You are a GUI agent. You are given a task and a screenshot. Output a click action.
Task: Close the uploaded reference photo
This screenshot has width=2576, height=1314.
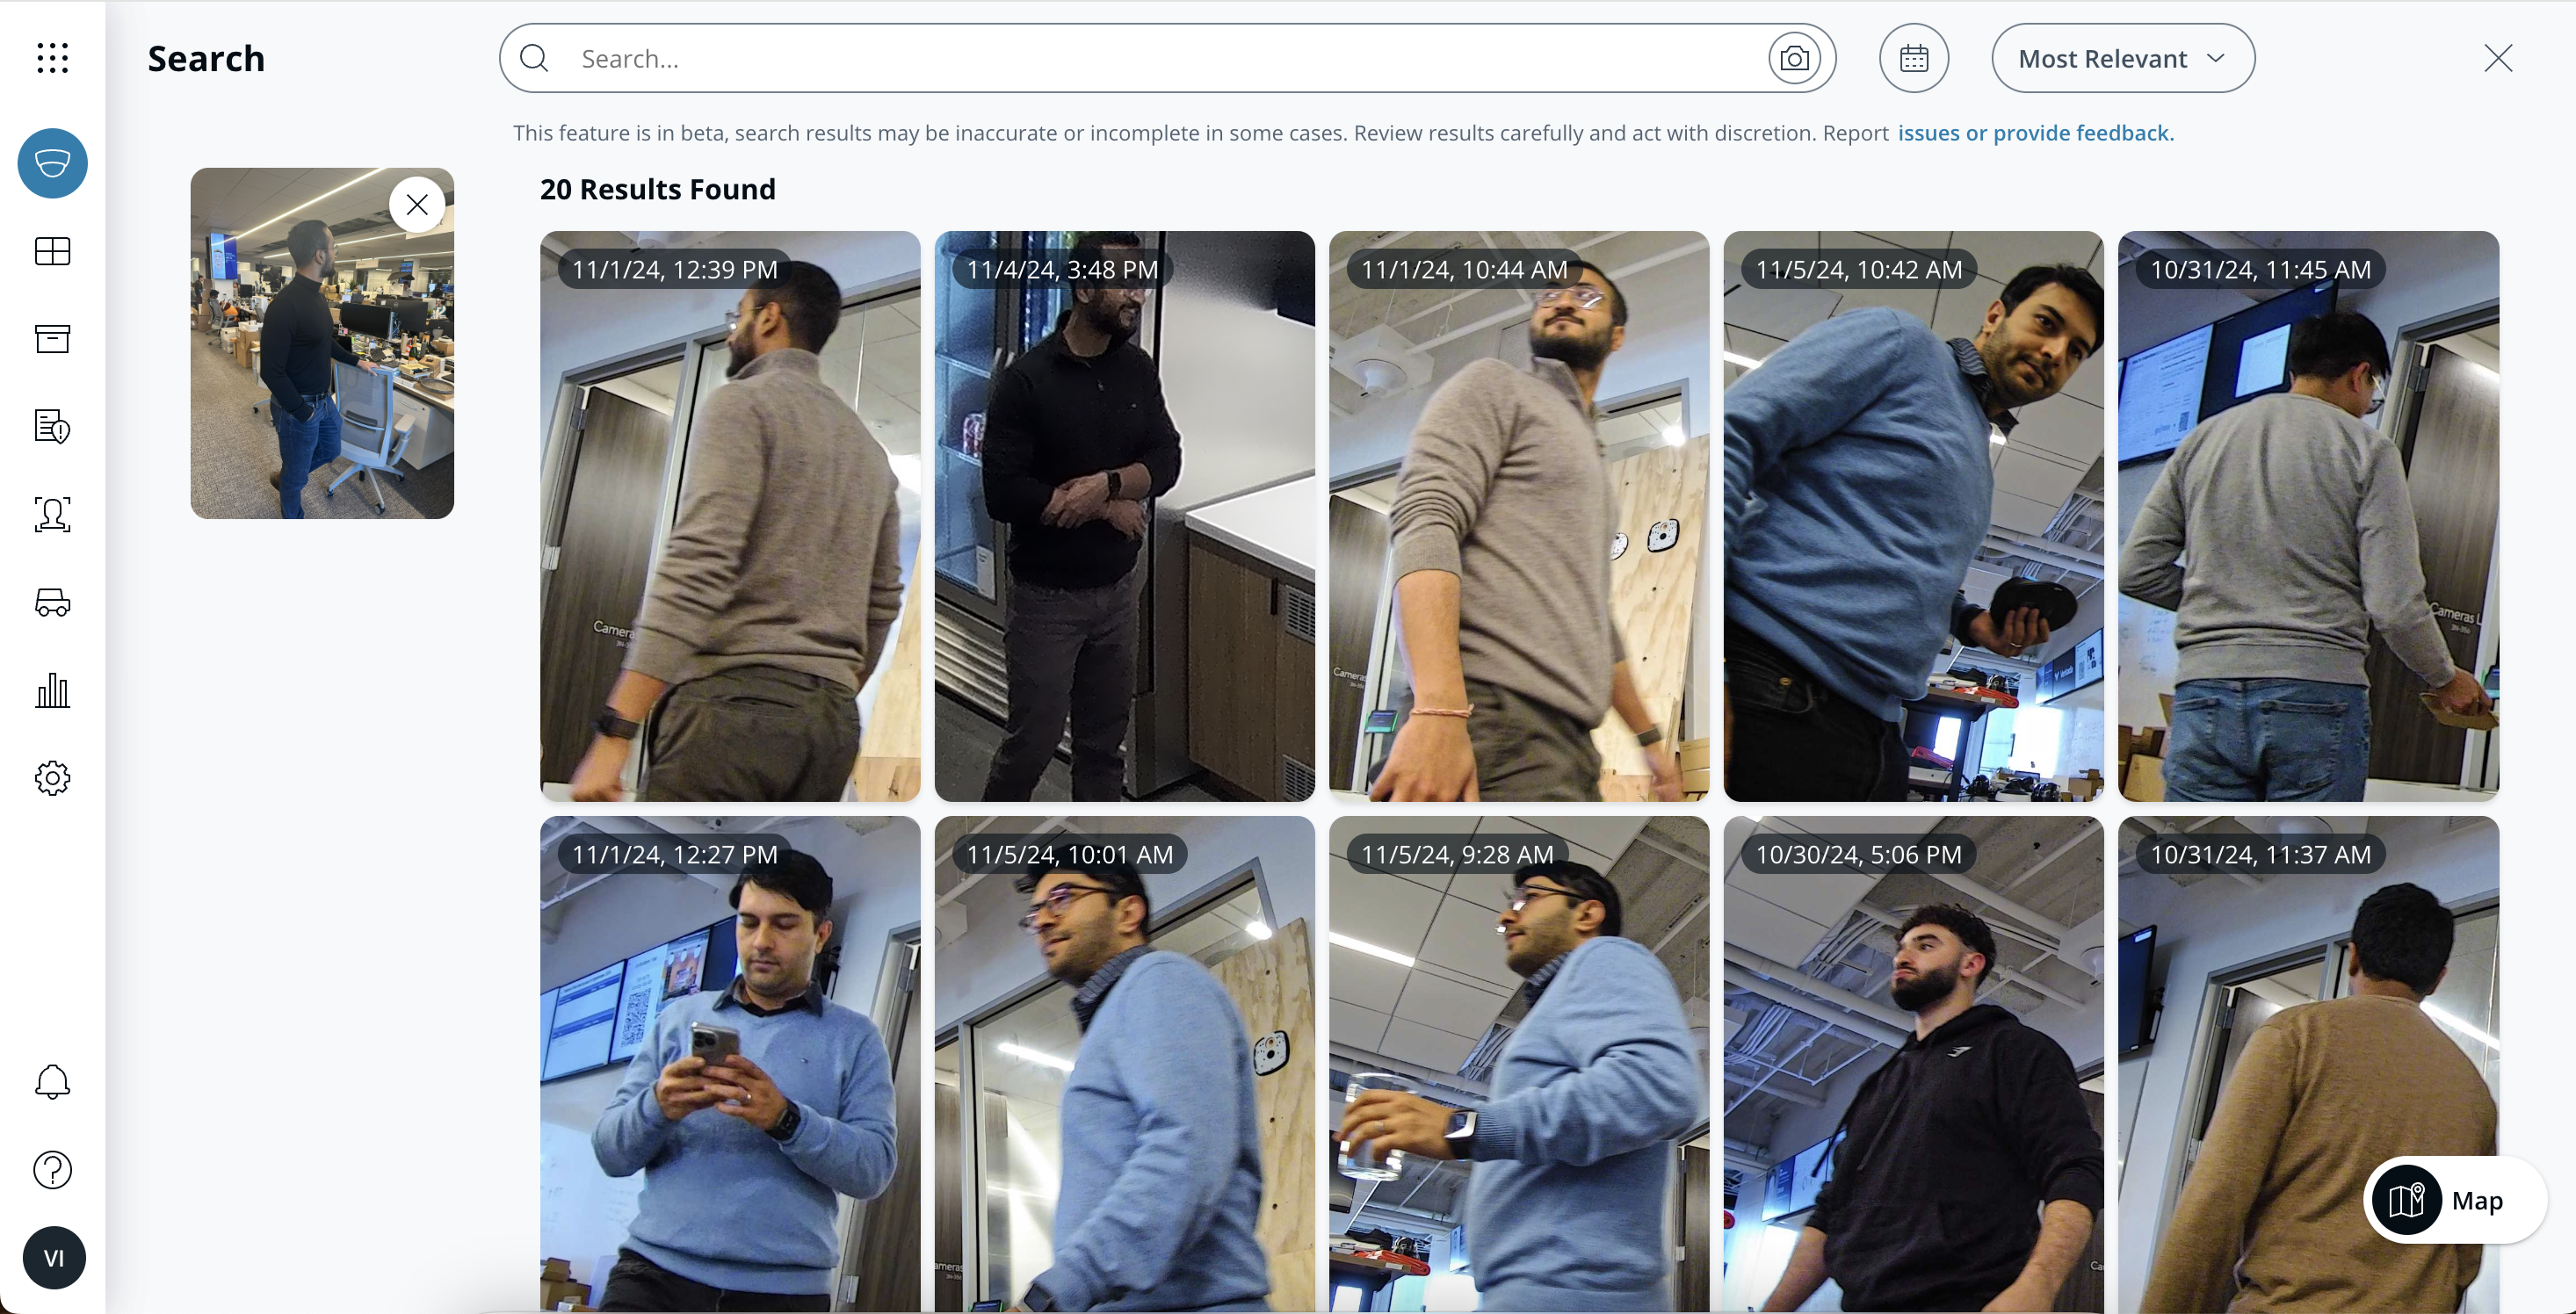[419, 205]
